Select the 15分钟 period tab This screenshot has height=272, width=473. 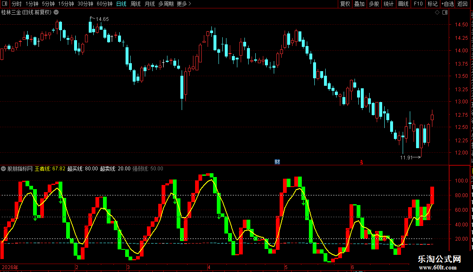click(x=66, y=4)
